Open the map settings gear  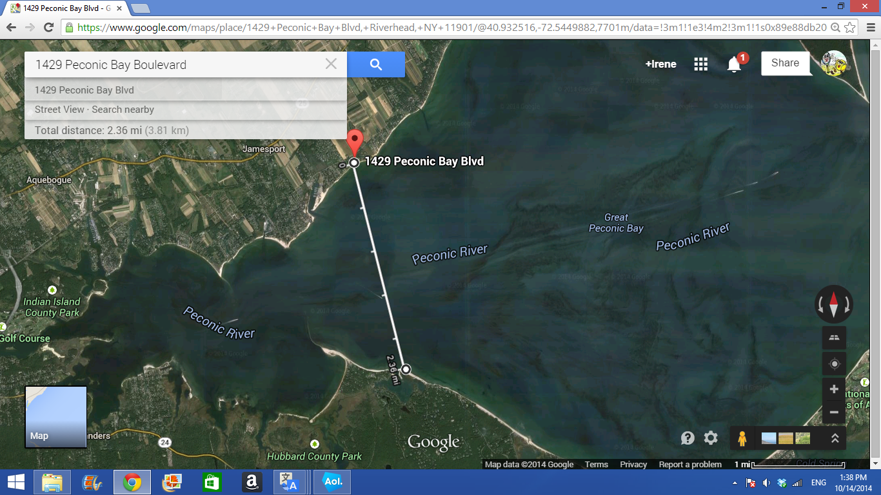pyautogui.click(x=711, y=438)
